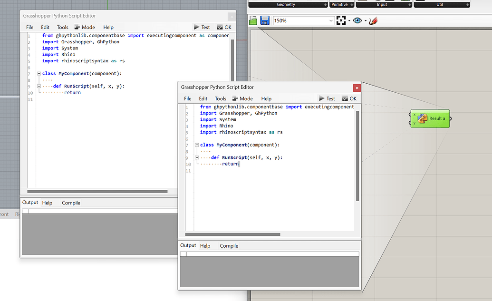
Task: Expand the Input ribbon panel
Action: [409, 5]
